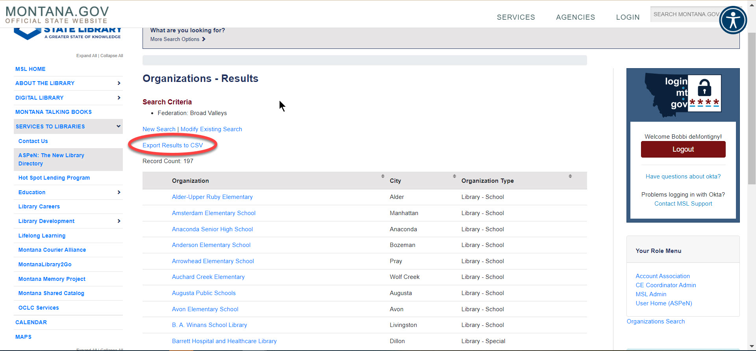The image size is (756, 351).
Task: Click the Montana State Library logo
Action: point(67,33)
